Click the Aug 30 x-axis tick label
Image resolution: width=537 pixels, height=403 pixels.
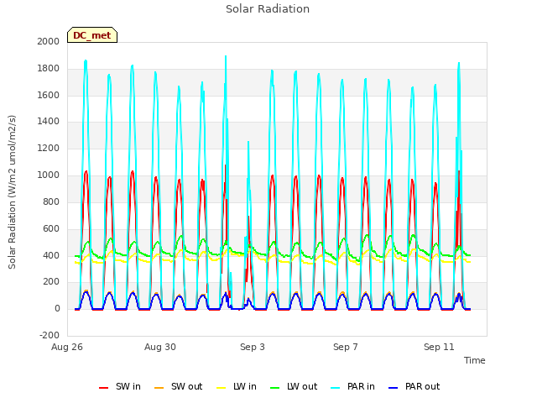(x=160, y=347)
